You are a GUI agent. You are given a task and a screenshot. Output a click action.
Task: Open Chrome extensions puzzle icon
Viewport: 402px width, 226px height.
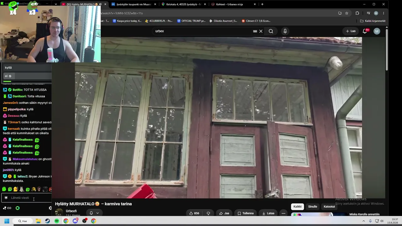click(357, 13)
